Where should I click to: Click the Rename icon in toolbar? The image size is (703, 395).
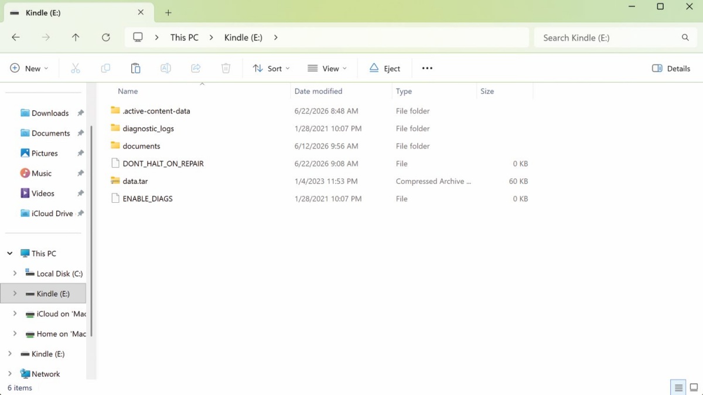(166, 69)
